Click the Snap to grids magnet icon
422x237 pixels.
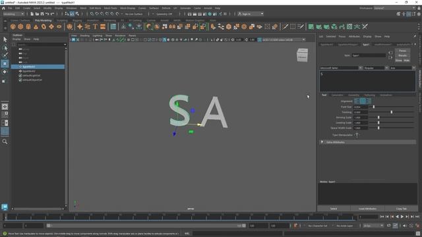click(92, 14)
